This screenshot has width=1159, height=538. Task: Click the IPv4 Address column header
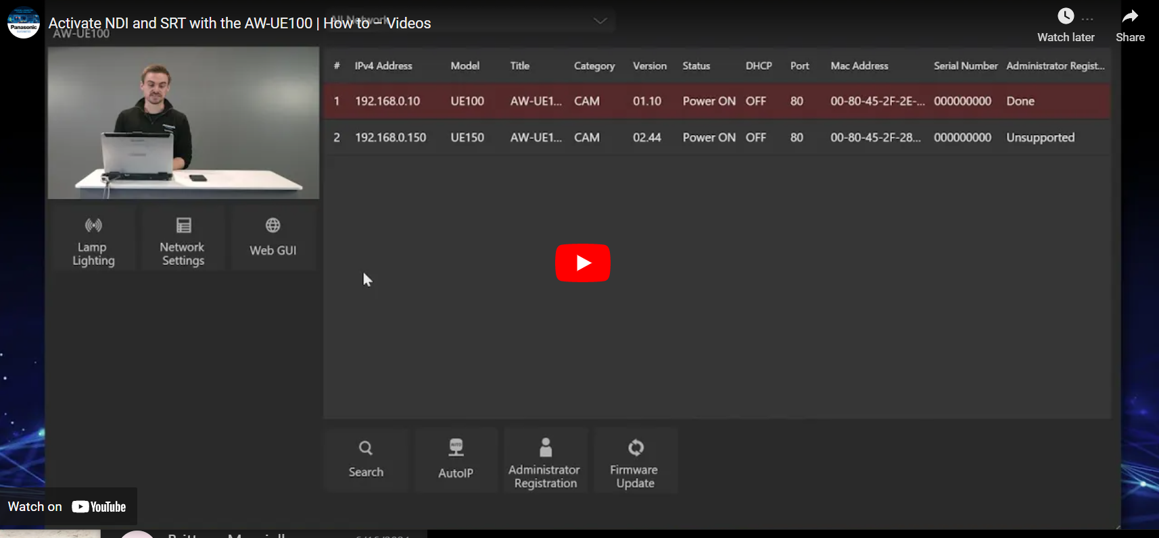383,65
